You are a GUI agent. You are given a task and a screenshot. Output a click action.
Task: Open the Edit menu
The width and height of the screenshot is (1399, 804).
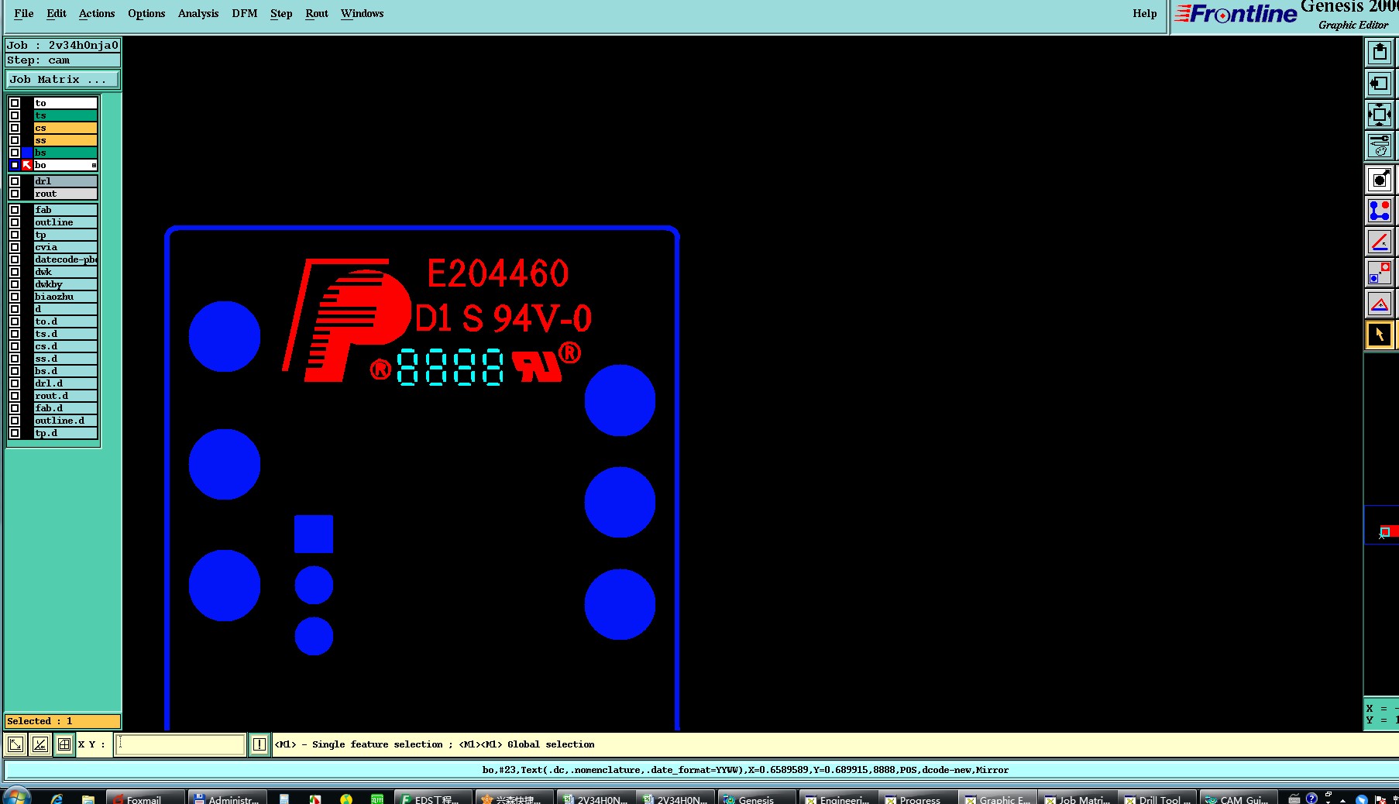tap(57, 13)
